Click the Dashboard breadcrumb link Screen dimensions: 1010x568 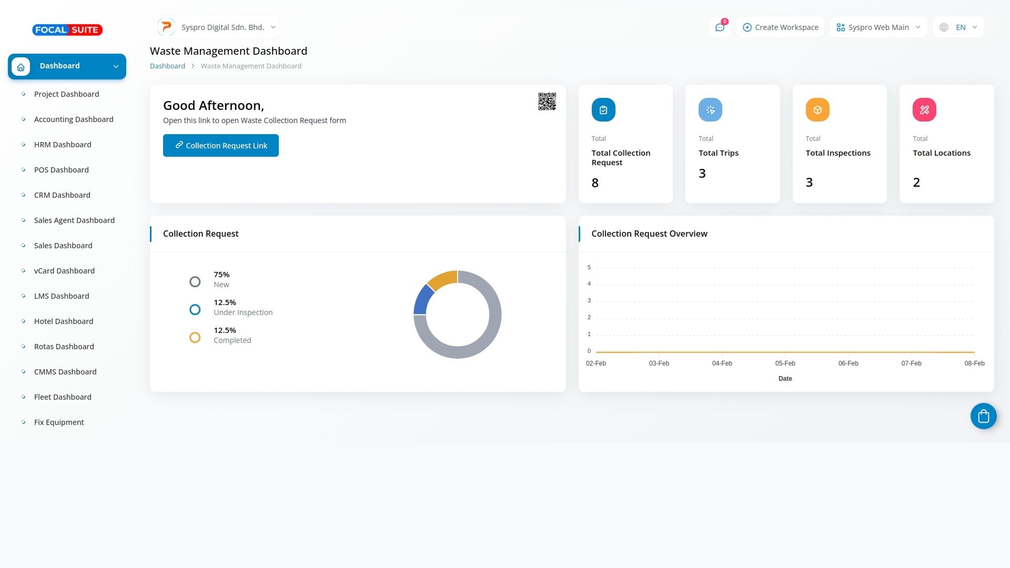167,66
